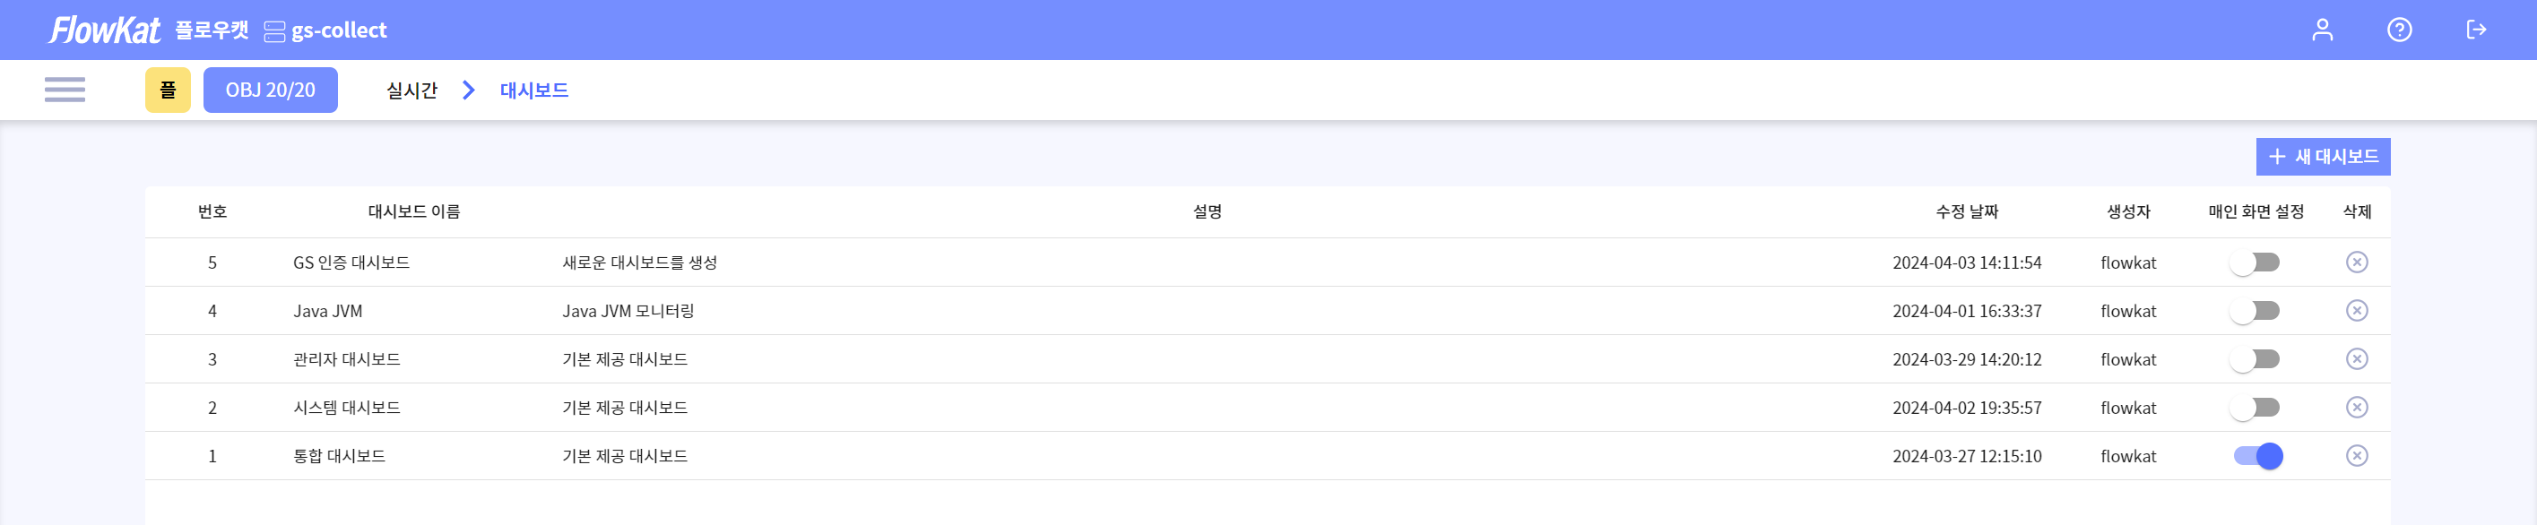Click the yellow 플 project badge
The height and width of the screenshot is (525, 2537).
coord(168,90)
